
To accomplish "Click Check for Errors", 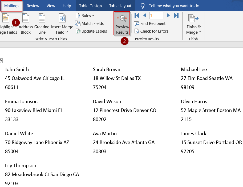I will tap(151, 31).
